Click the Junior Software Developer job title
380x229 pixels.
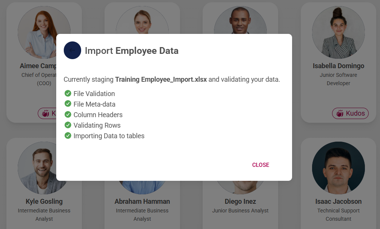point(338,79)
